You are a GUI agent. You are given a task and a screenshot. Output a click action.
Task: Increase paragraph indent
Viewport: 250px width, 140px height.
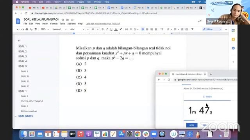point(187,30)
